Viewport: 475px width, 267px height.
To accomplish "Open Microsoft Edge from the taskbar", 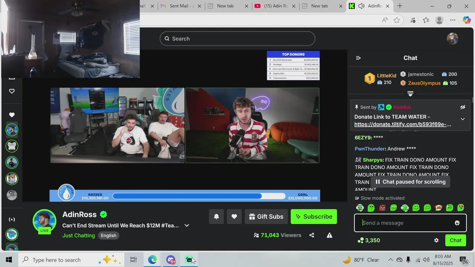I will point(153,260).
